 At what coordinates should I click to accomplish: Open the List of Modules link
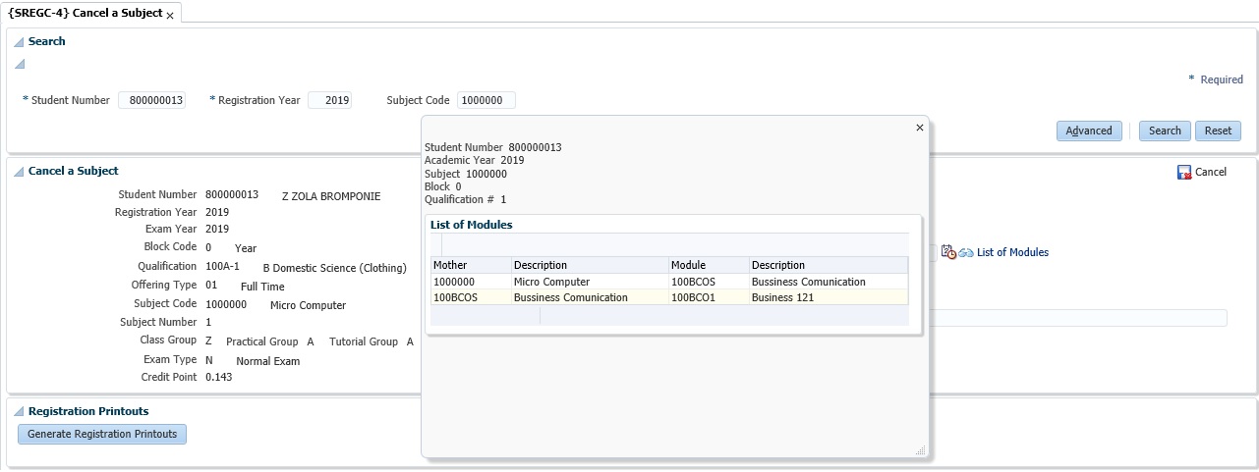[x=1012, y=252]
